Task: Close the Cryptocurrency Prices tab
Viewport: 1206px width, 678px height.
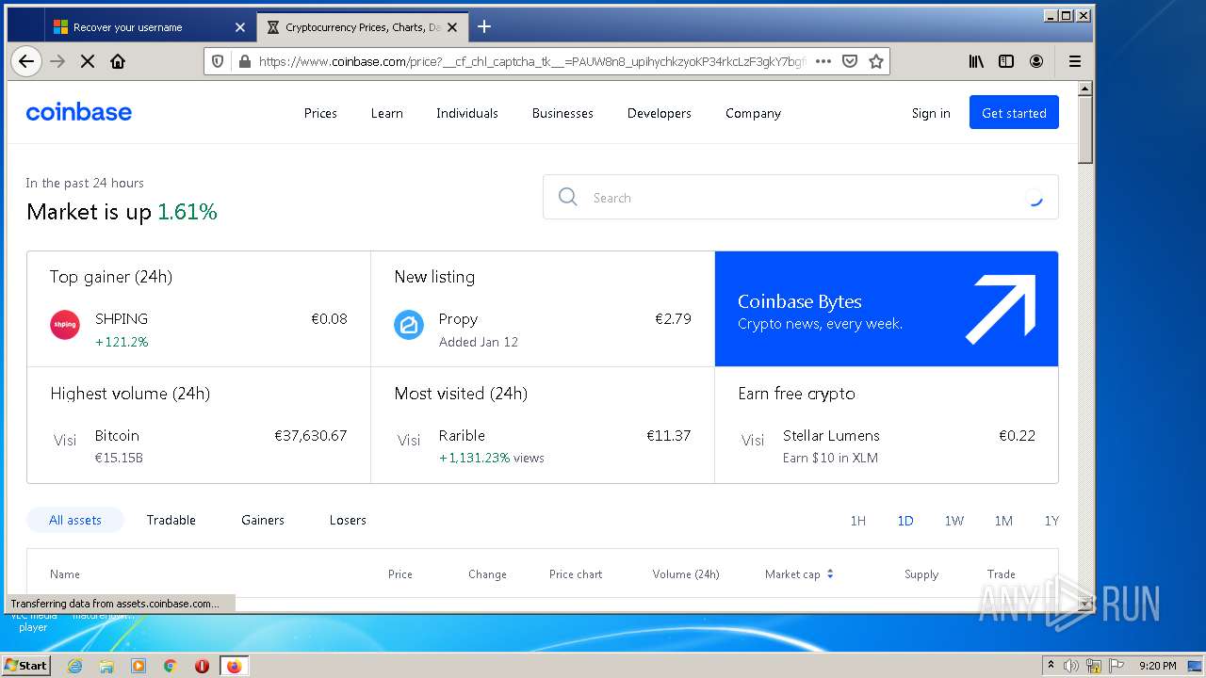Action: pyautogui.click(x=452, y=27)
